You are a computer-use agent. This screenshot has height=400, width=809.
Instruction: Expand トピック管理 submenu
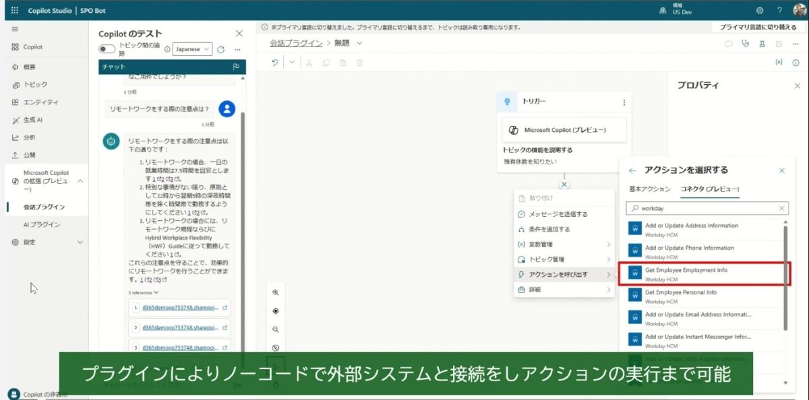pyautogui.click(x=564, y=259)
